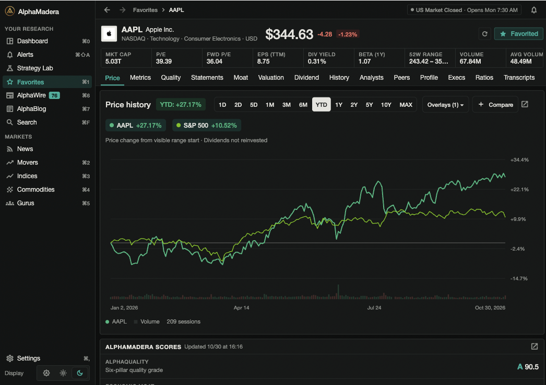The width and height of the screenshot is (546, 385).
Task: Switch display to light mode
Action: 63,373
